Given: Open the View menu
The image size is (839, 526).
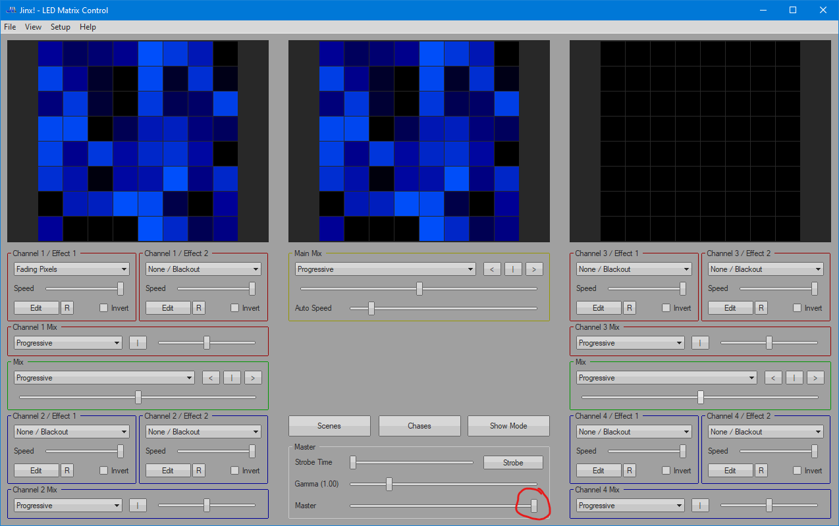Looking at the screenshot, I should 33,27.
